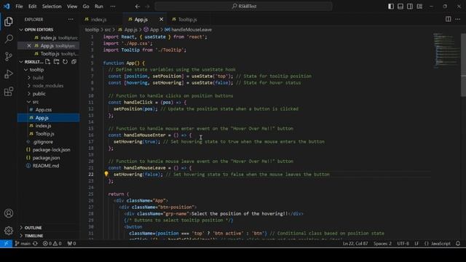
Task: Open the notifications bell in status bar
Action: (x=458, y=244)
